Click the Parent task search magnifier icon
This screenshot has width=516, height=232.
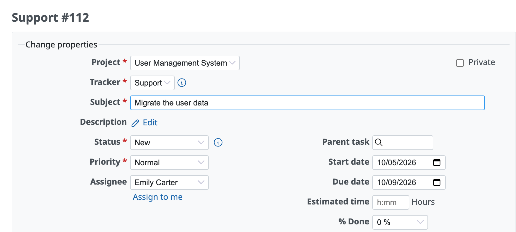click(x=379, y=142)
